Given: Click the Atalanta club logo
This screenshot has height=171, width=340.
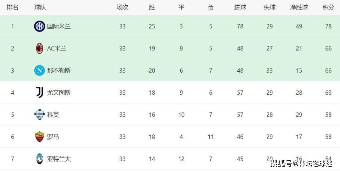Looking at the screenshot, I should (39, 159).
